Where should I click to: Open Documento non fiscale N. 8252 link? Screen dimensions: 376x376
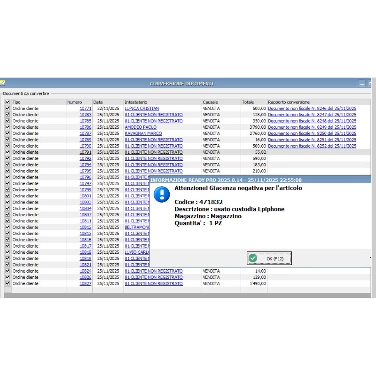[x=312, y=146]
